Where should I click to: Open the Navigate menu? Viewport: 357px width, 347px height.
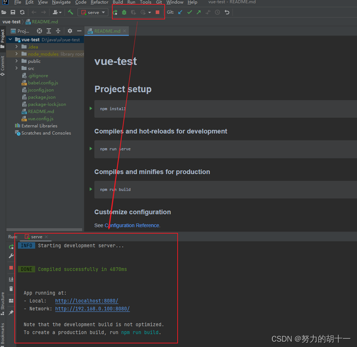pyautogui.click(x=61, y=2)
